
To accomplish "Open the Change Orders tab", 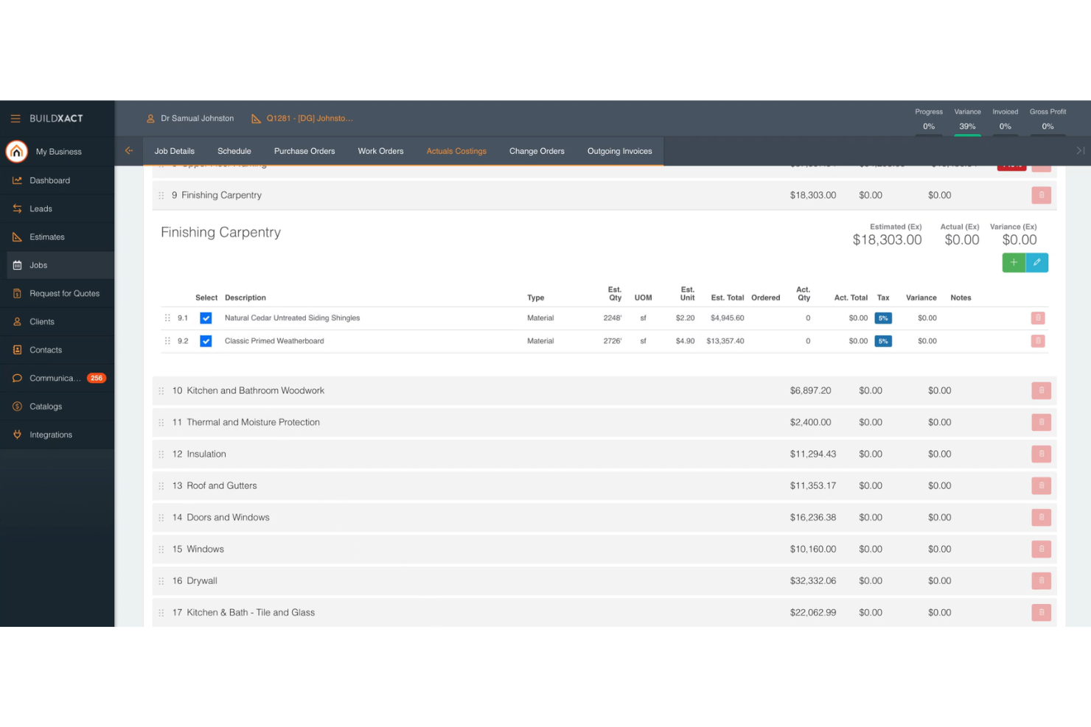I will coord(536,151).
